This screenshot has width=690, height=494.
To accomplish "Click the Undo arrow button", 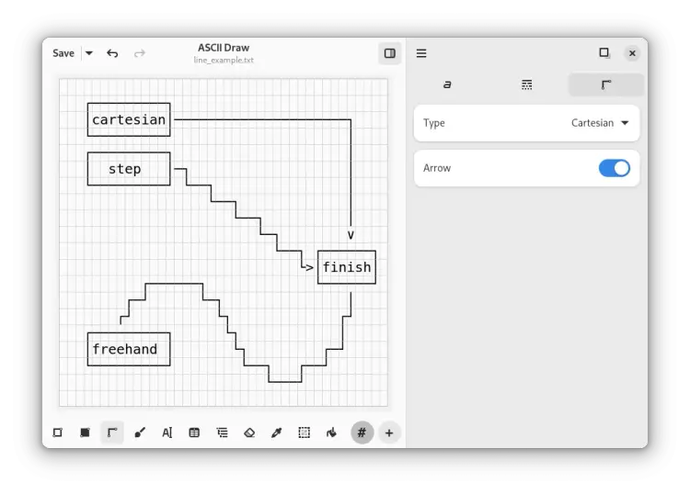I will click(x=112, y=53).
